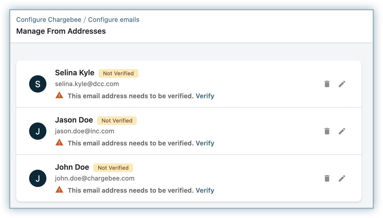The height and width of the screenshot is (218, 383).
Task: Delete Selina Kyle's from address
Action: pos(327,84)
